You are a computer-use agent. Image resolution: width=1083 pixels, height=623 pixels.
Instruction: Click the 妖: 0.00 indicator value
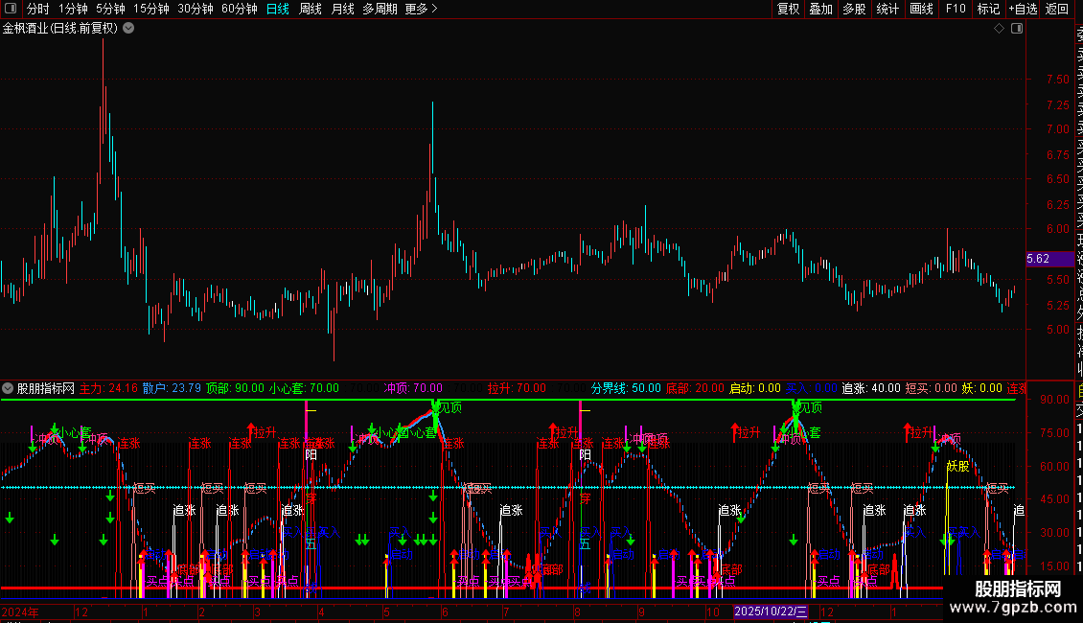[x=981, y=388]
